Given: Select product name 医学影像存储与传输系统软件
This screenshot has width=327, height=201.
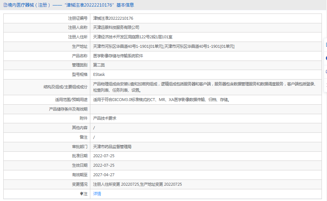Looking at the screenshot, I should 118,56.
